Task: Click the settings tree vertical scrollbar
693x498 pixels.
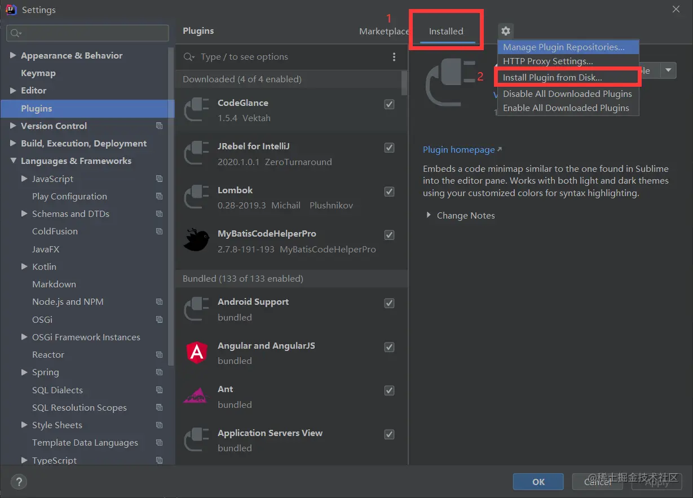Action: 171,206
